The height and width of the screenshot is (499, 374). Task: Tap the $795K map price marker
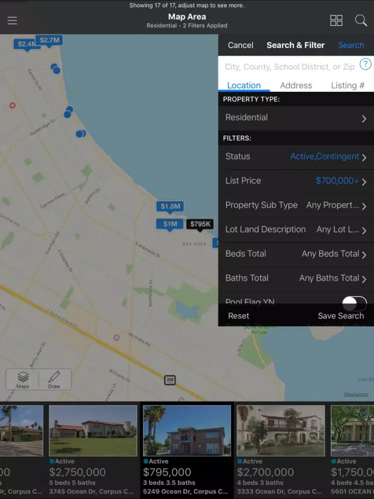(x=200, y=224)
